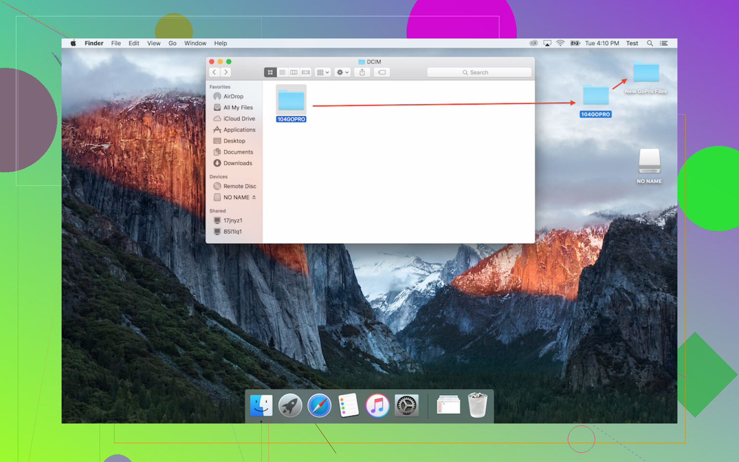739x462 pixels.
Task: Open the Test user menu
Action: tap(632, 43)
